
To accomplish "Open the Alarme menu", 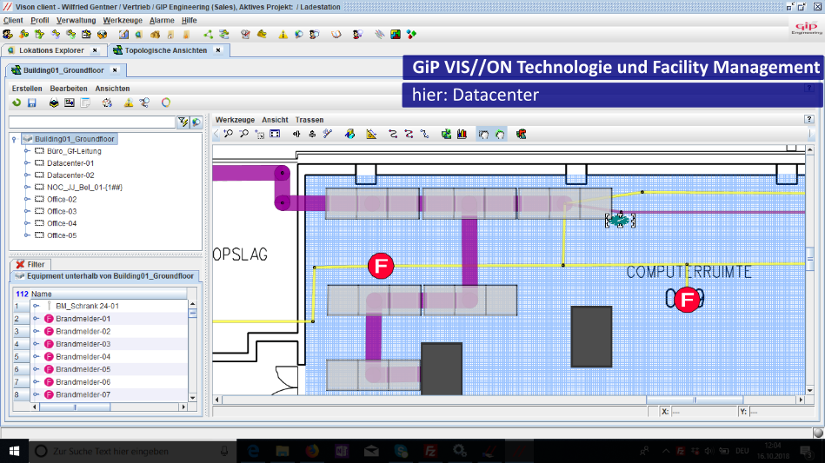I will click(x=162, y=20).
